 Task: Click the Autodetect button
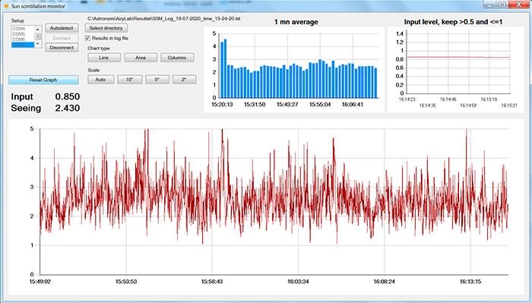(x=62, y=28)
